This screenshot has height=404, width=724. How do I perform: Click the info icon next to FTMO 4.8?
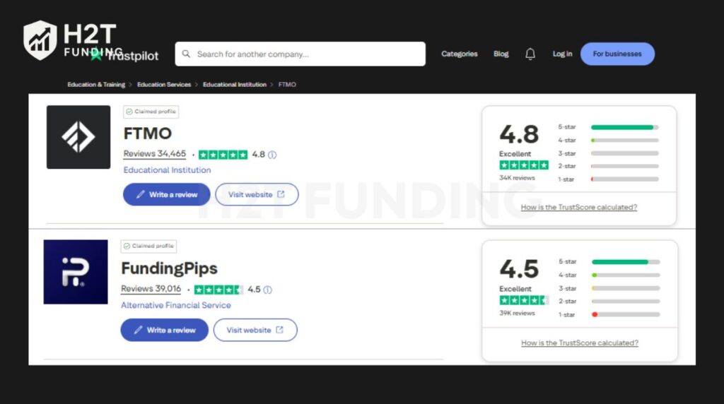(x=272, y=155)
